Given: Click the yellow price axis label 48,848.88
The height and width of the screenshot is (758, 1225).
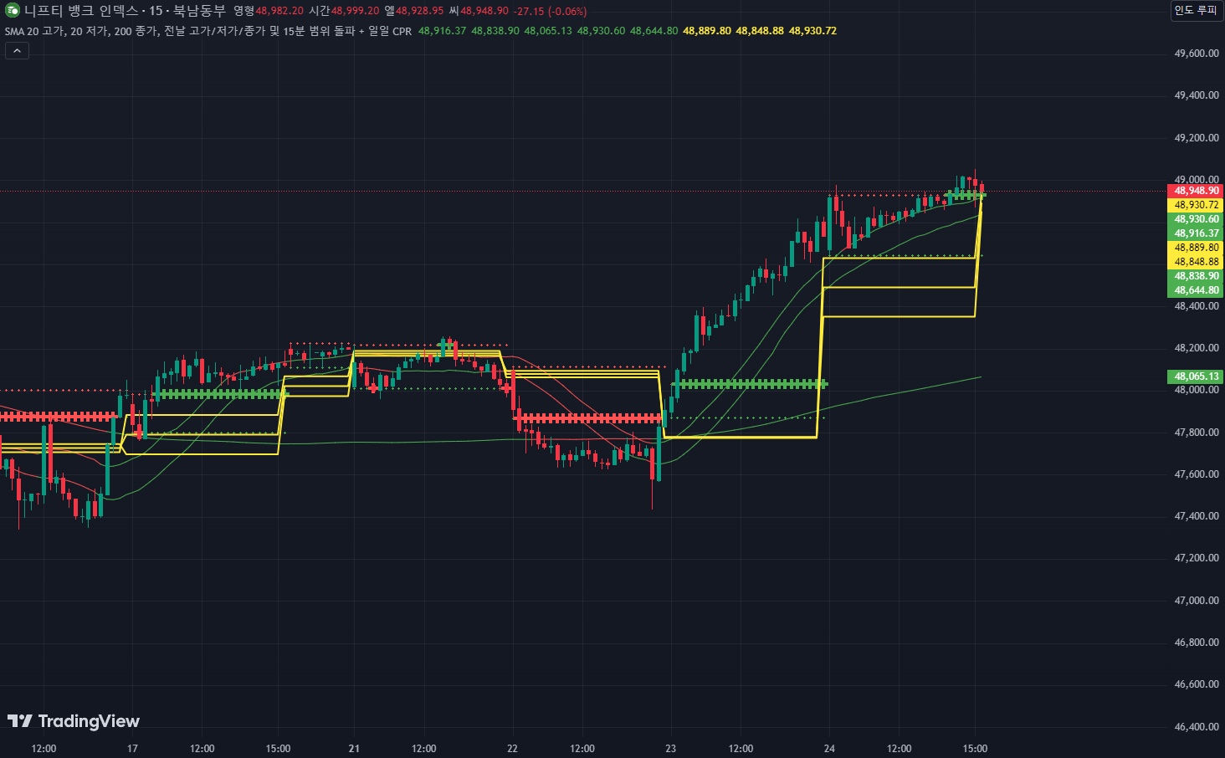Looking at the screenshot, I should [x=1196, y=262].
